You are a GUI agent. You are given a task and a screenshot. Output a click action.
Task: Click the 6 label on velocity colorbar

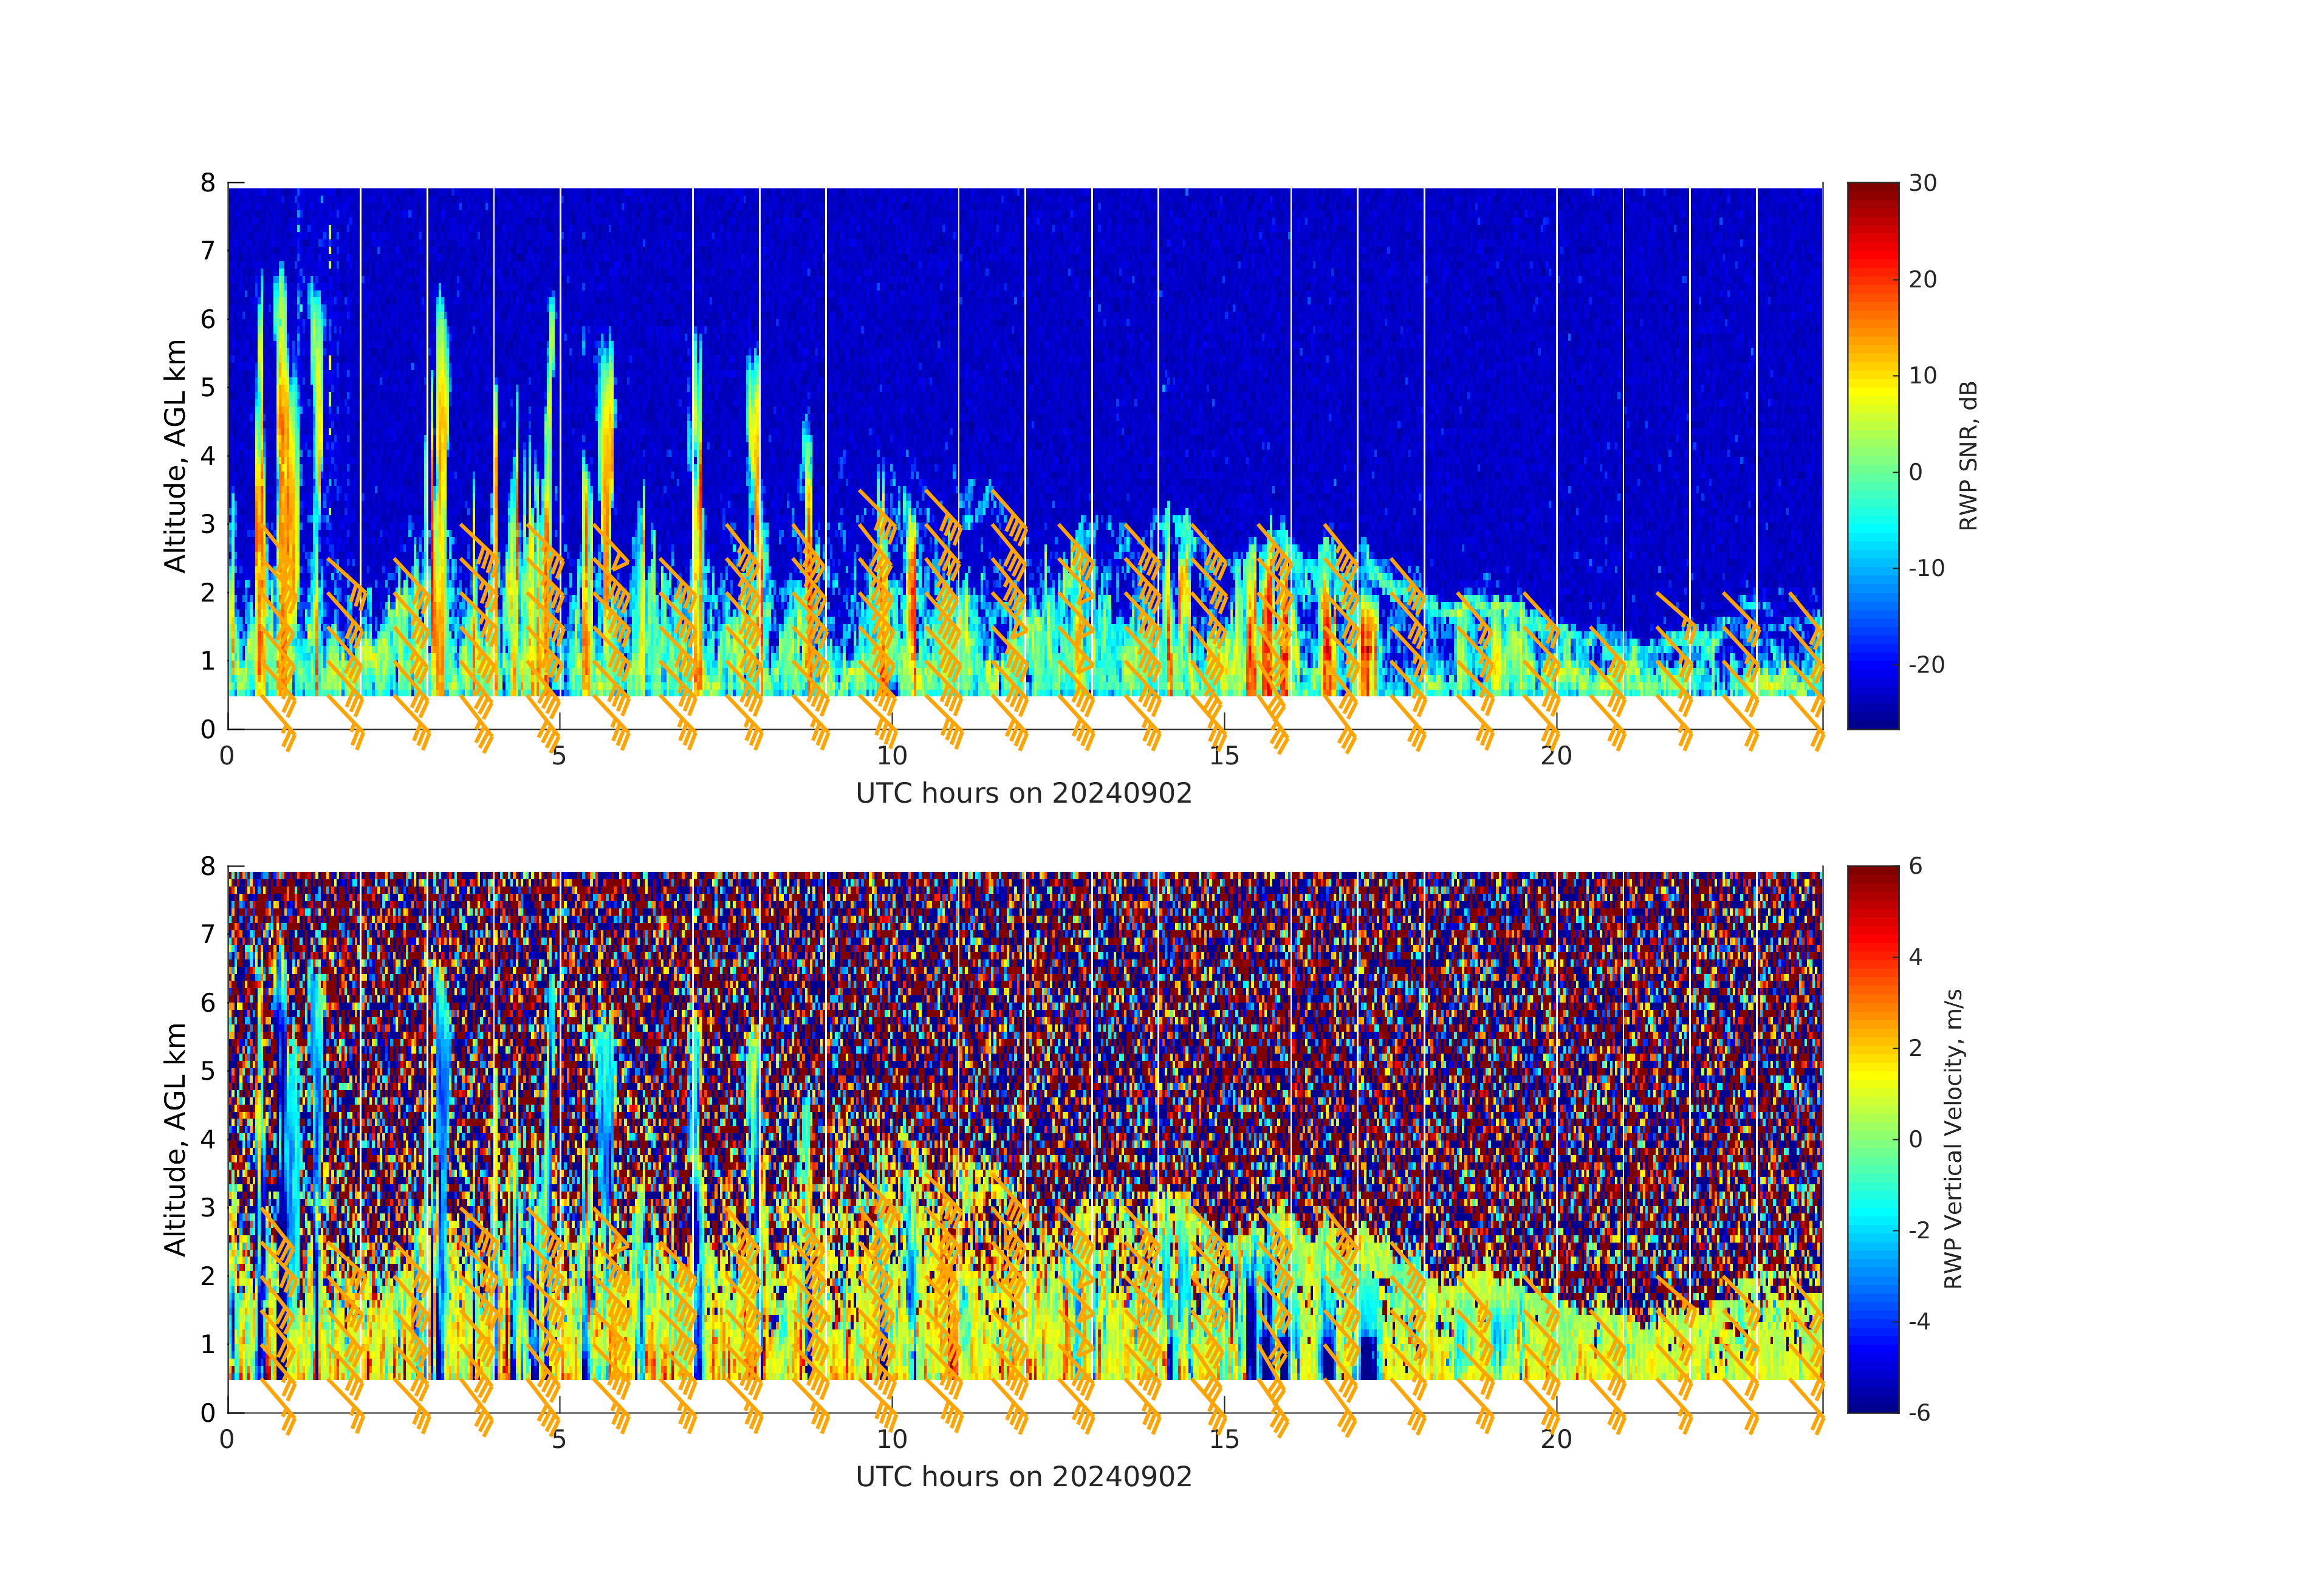point(1915,866)
